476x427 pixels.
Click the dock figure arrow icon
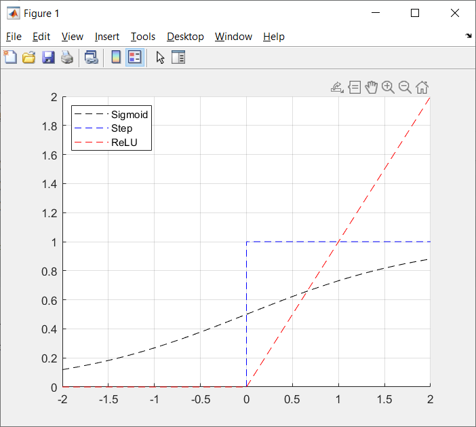pos(469,36)
